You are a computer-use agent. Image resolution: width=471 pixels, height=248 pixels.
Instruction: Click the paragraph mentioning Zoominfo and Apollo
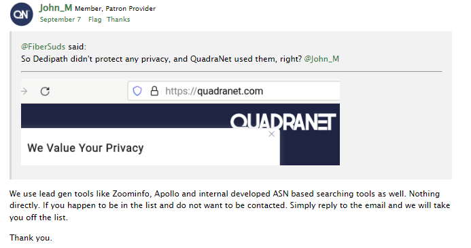click(x=230, y=205)
